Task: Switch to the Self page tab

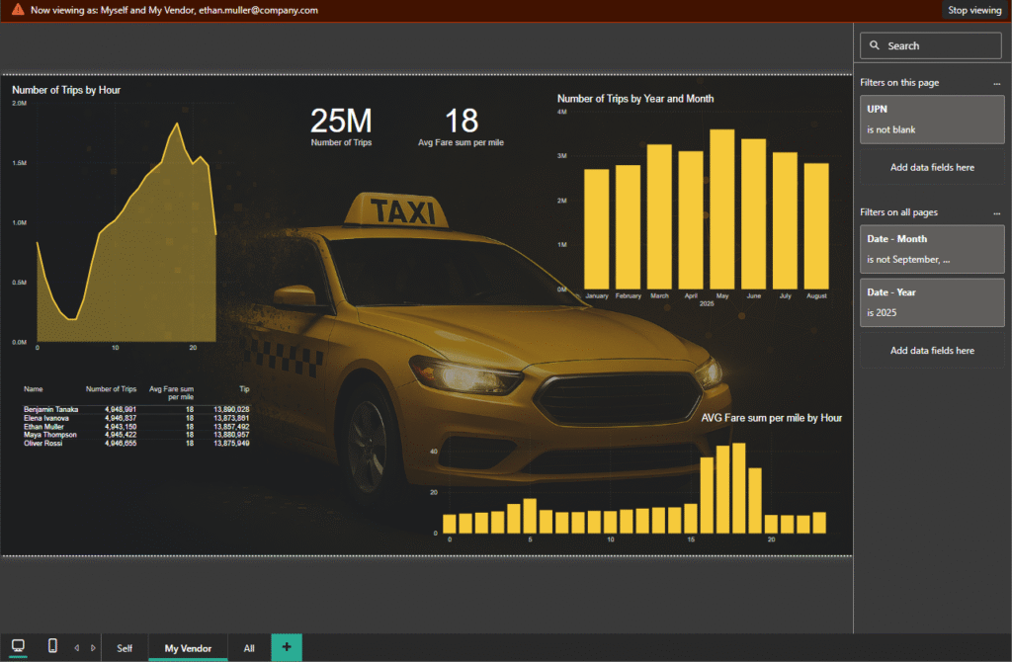Action: [x=125, y=648]
